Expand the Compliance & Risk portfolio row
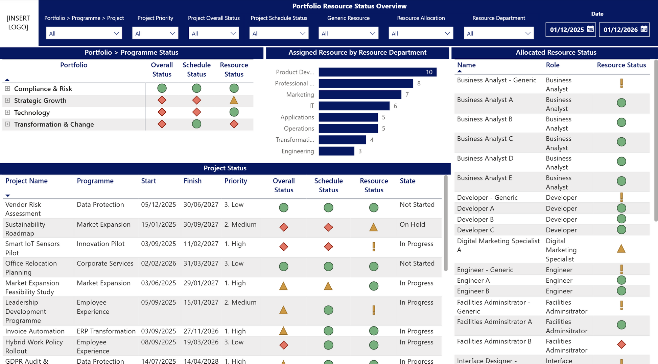The image size is (658, 364). 7,89
